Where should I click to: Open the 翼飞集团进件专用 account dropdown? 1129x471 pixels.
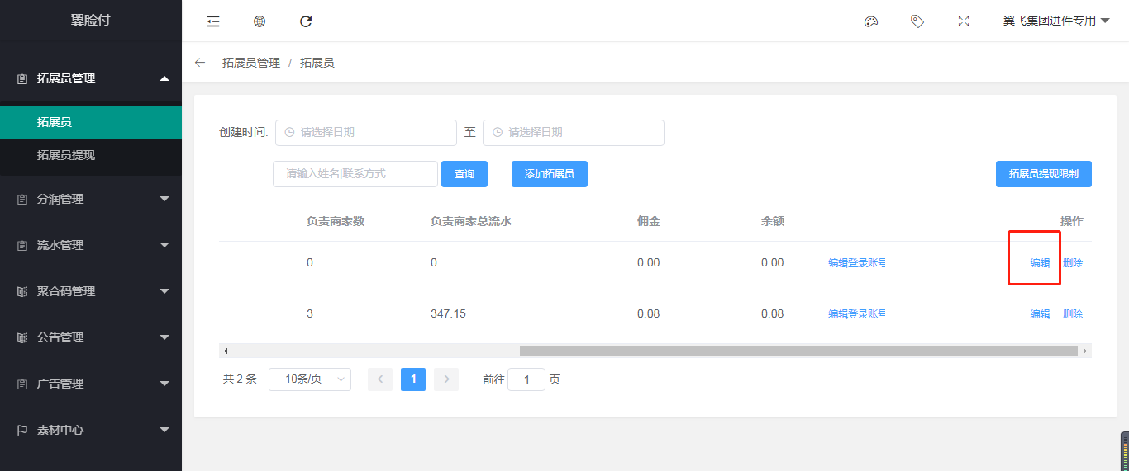1056,21
